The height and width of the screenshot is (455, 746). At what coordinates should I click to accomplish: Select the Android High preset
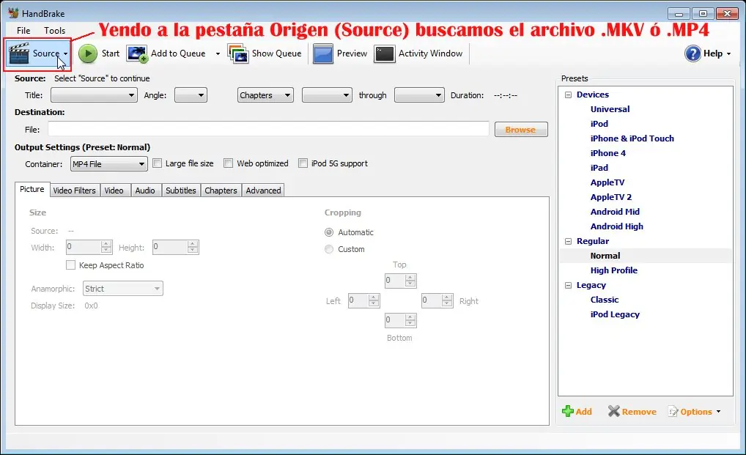(x=616, y=227)
